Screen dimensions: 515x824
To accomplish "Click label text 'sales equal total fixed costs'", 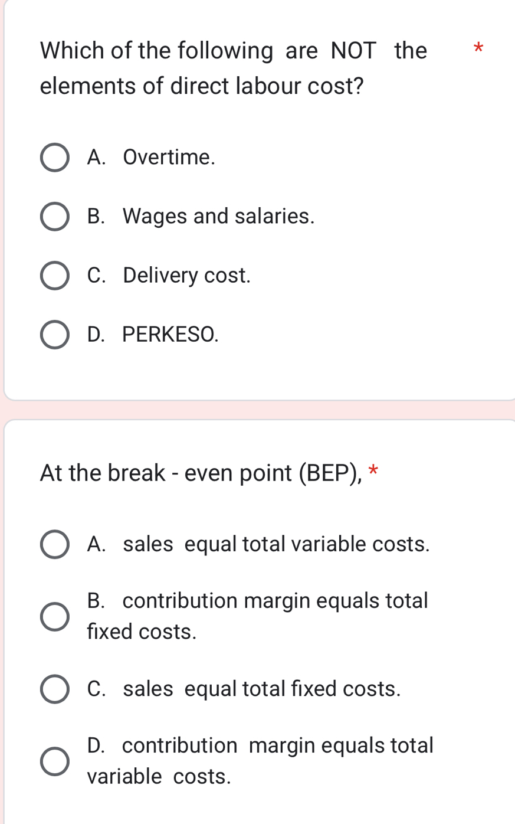I will 244,689.
